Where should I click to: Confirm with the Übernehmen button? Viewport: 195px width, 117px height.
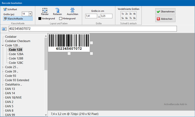(x=165, y=12)
